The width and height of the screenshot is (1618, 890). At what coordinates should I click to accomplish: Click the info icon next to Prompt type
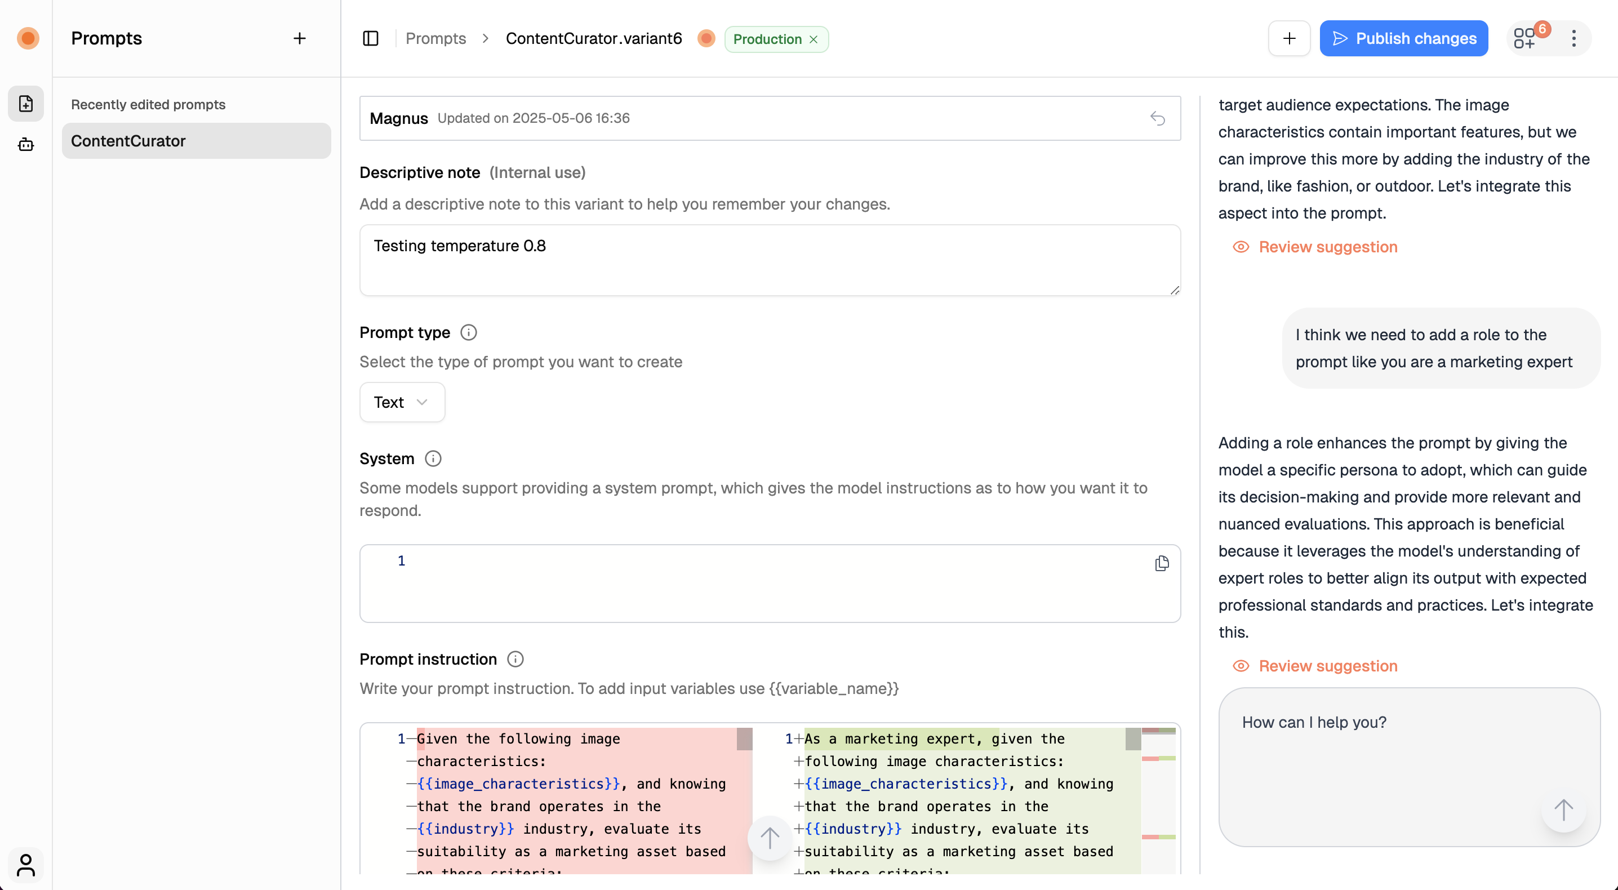pos(469,332)
